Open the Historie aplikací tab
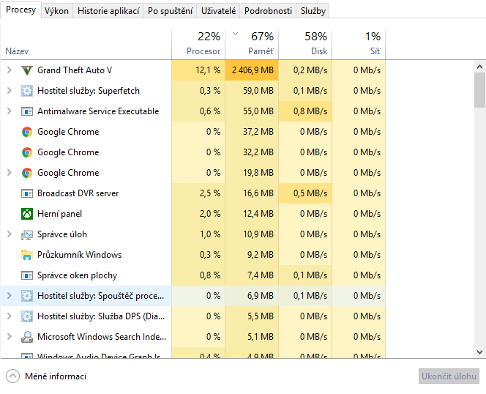This screenshot has height=394, width=486. pyautogui.click(x=108, y=11)
